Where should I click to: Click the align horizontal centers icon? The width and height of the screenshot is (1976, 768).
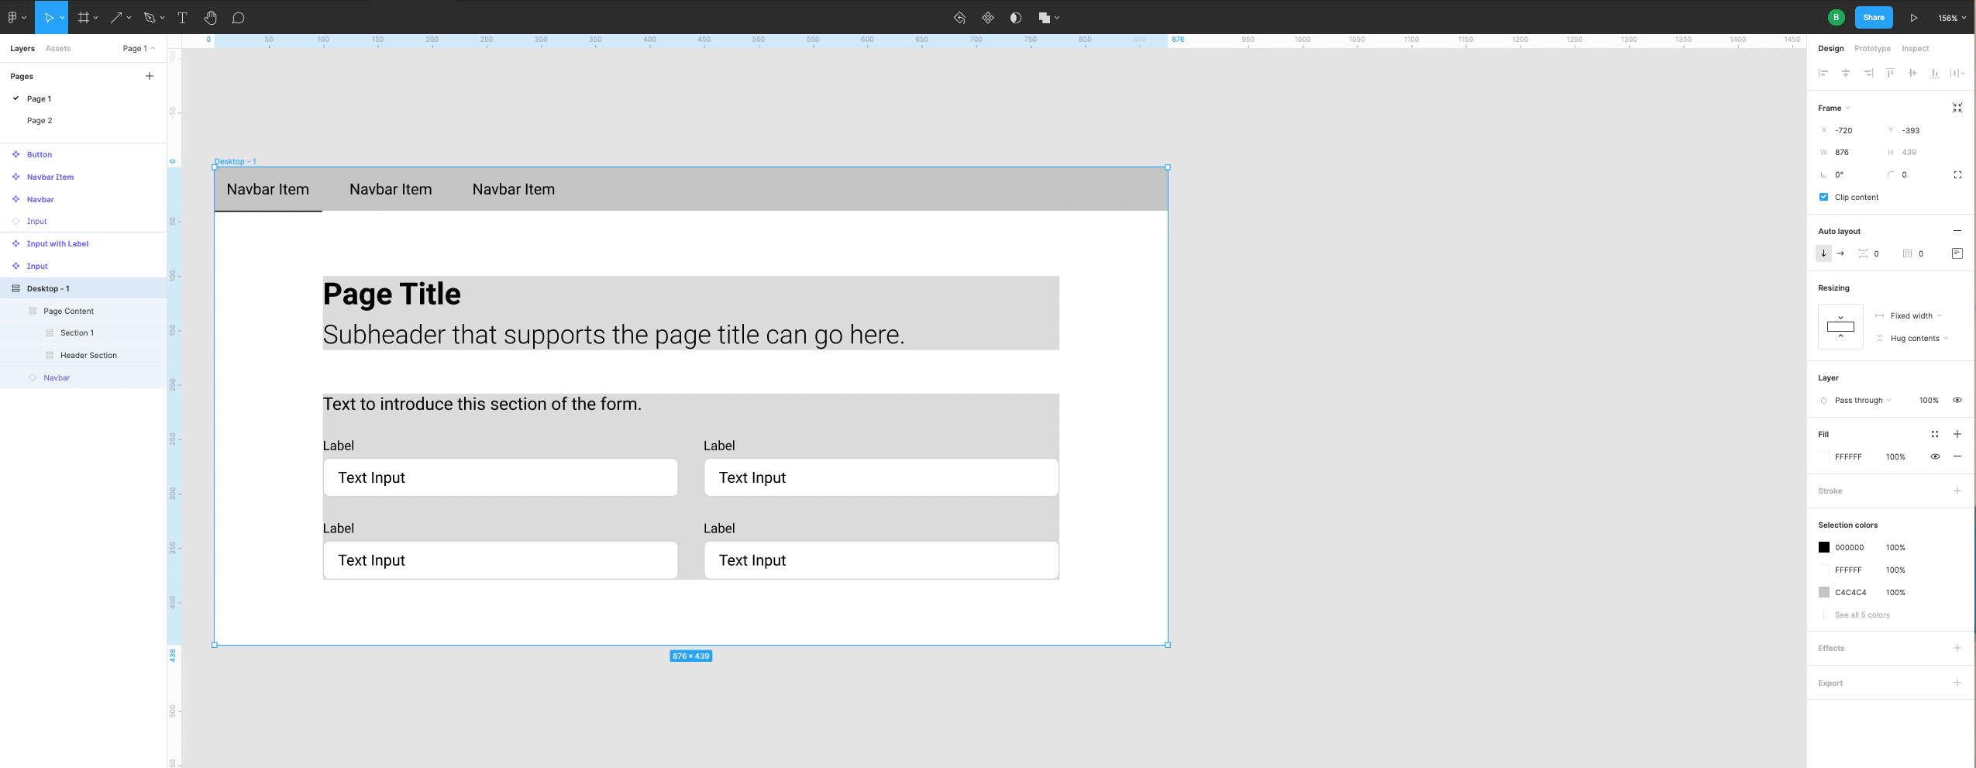pos(1846,72)
